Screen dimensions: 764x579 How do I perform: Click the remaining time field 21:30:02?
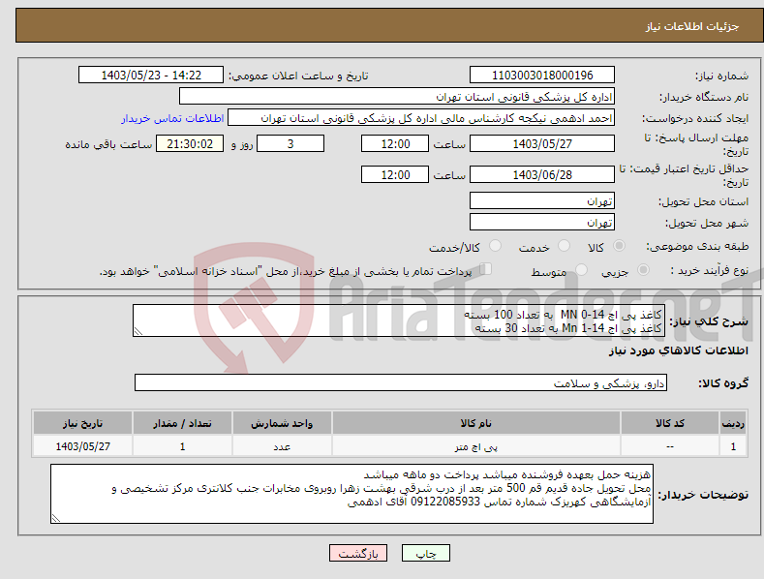[190, 143]
